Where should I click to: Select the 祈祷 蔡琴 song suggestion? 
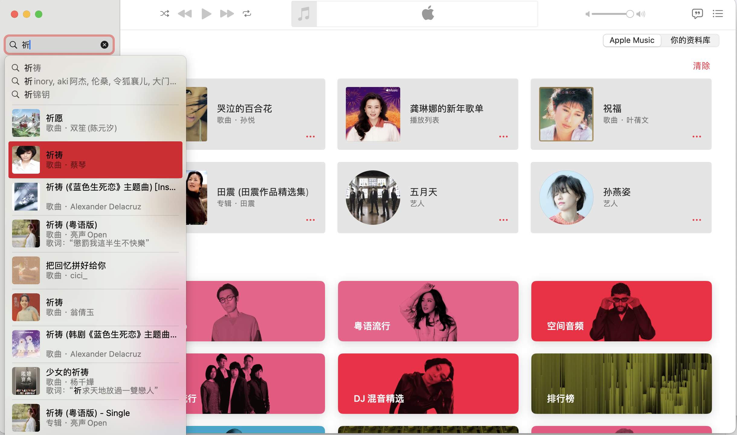click(x=95, y=160)
